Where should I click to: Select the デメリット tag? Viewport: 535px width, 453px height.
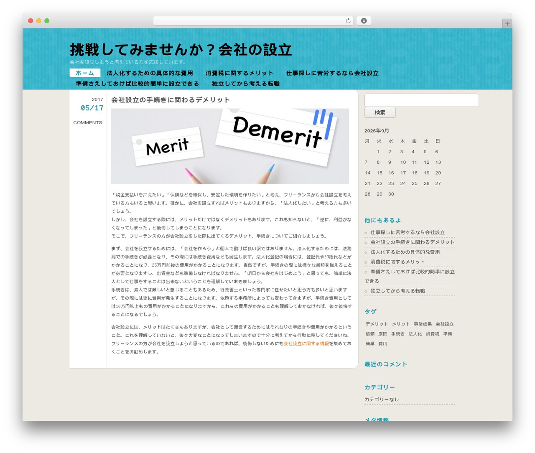pyautogui.click(x=377, y=324)
